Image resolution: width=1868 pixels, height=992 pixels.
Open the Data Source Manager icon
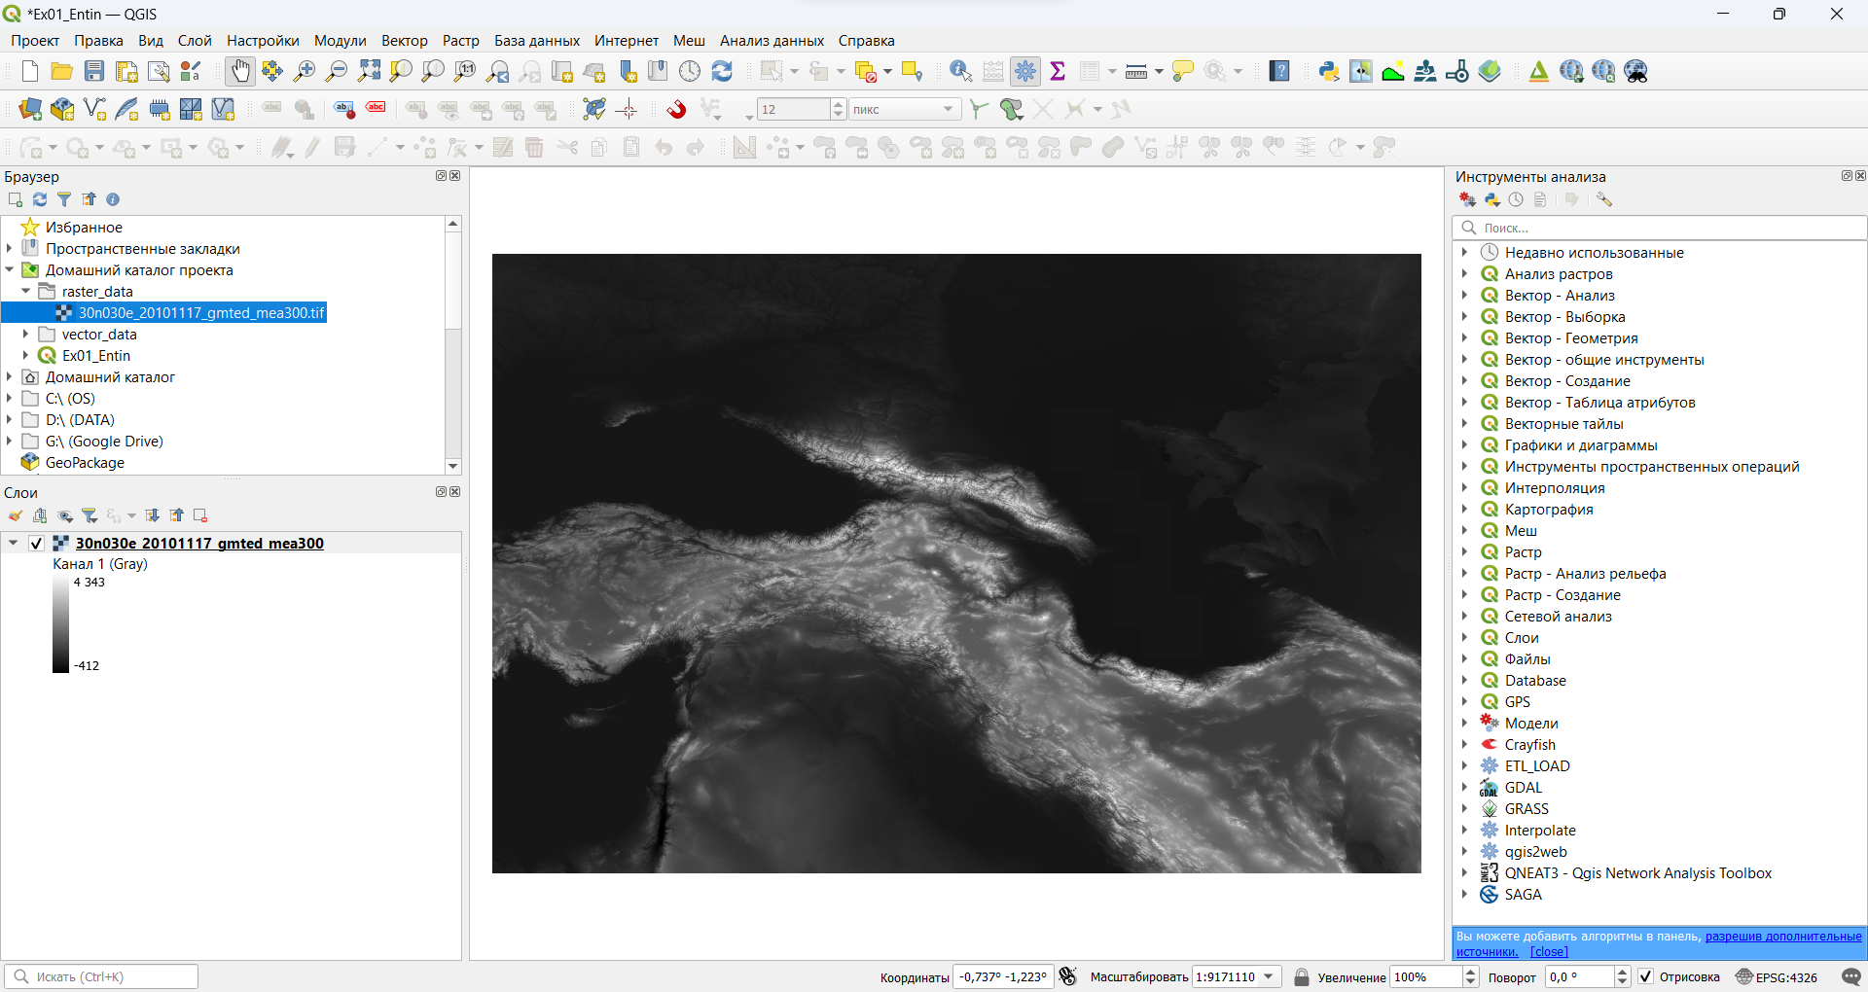coord(30,109)
